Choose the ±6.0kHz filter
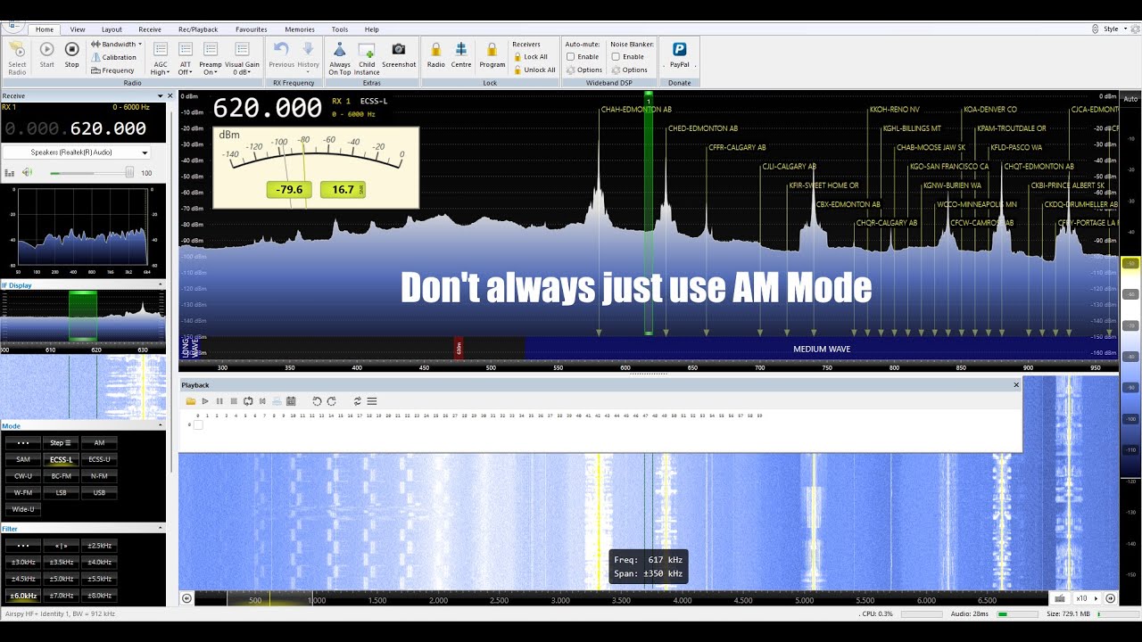Image resolution: width=1142 pixels, height=642 pixels. [x=23, y=595]
